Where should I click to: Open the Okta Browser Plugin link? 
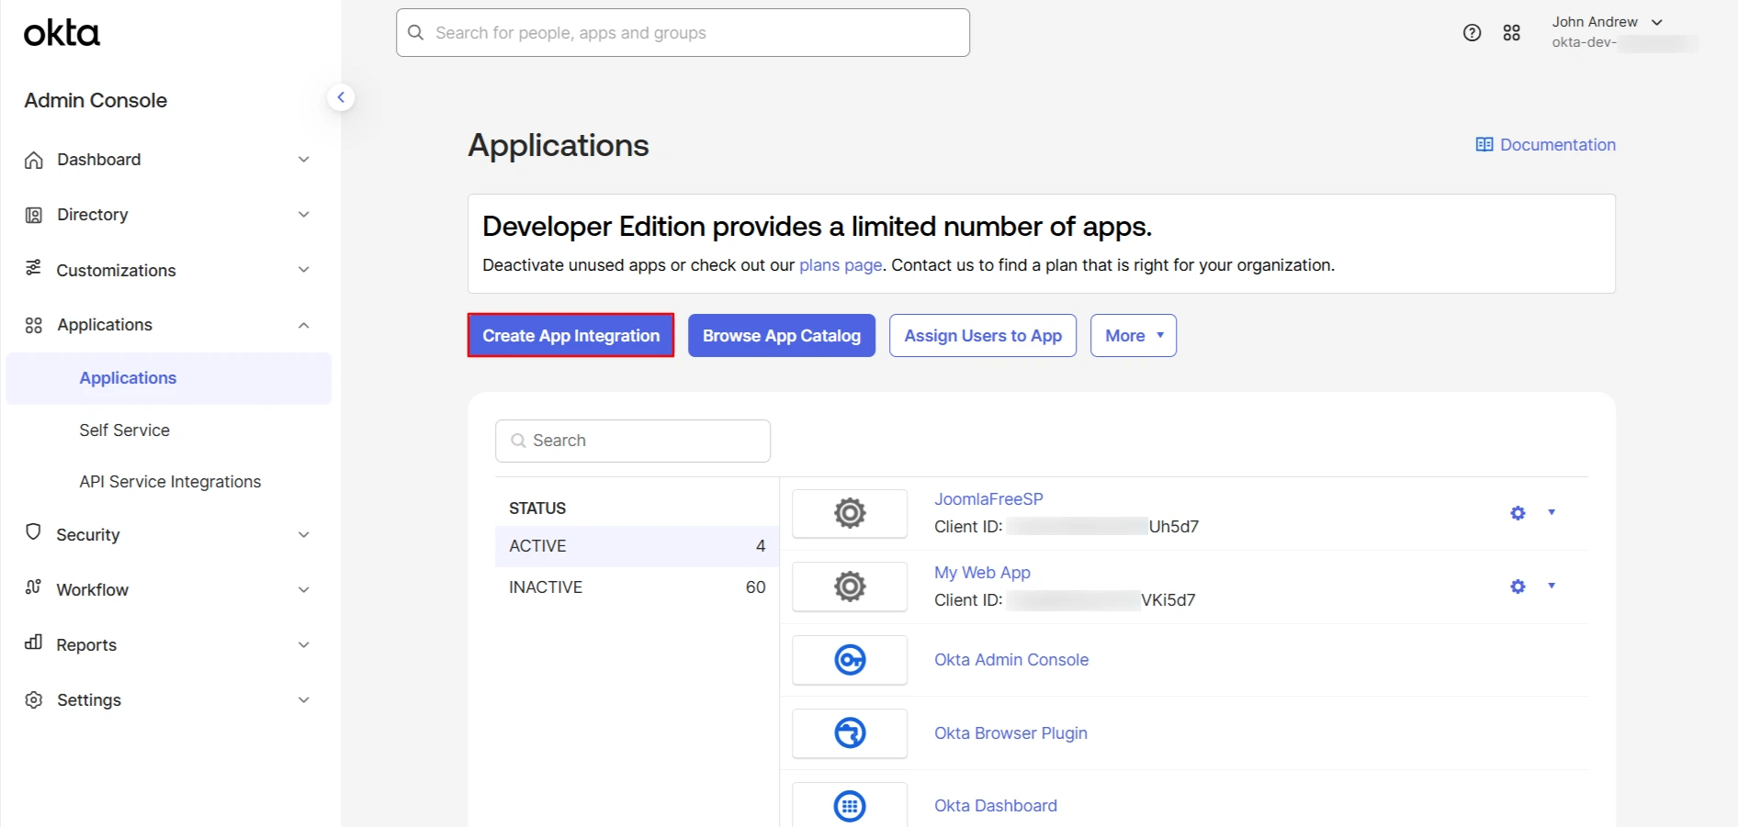click(x=1010, y=733)
